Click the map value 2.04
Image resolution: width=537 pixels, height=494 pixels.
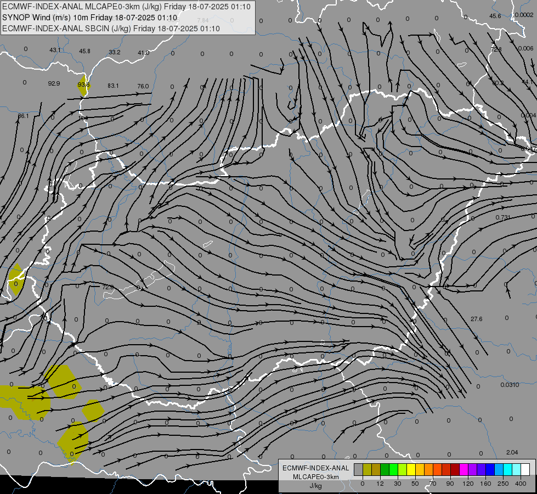tap(512, 452)
